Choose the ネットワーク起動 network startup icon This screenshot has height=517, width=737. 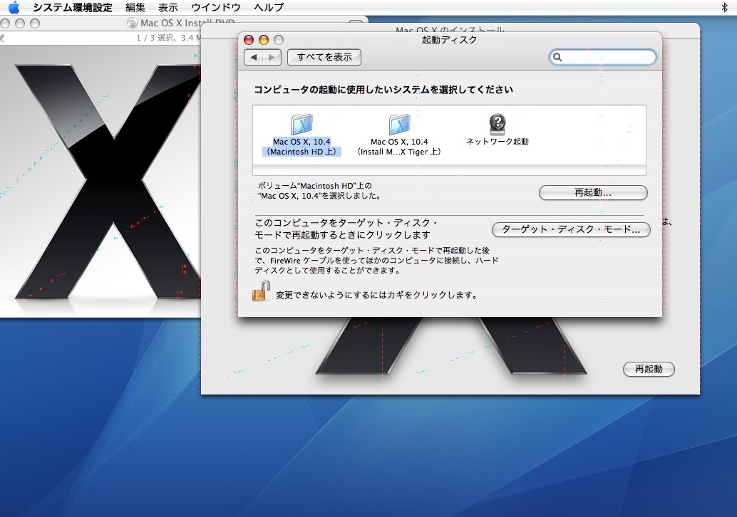point(497,125)
